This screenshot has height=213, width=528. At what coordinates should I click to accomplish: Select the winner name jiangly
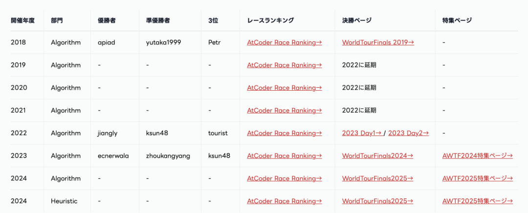pyautogui.click(x=108, y=133)
